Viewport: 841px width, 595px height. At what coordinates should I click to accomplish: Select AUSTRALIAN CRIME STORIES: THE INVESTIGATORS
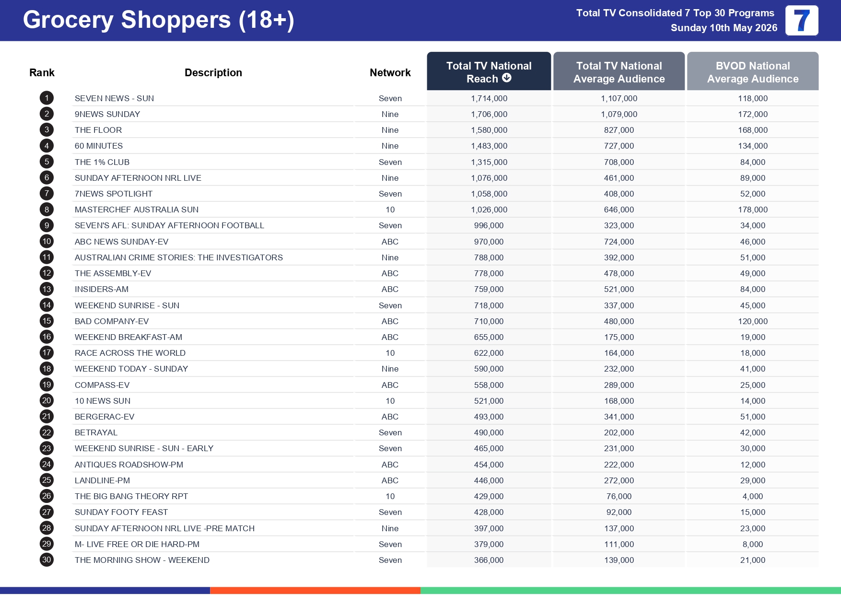click(179, 257)
